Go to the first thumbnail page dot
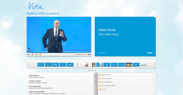Viewport: 183px width, 95px height. (89, 70)
